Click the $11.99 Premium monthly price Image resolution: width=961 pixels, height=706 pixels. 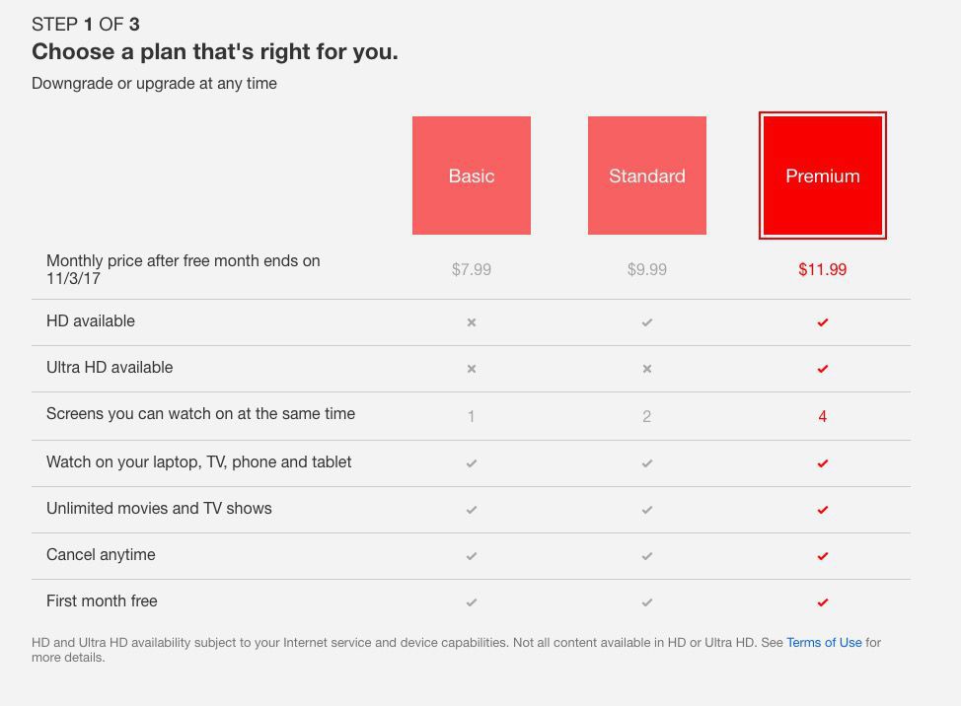822,268
